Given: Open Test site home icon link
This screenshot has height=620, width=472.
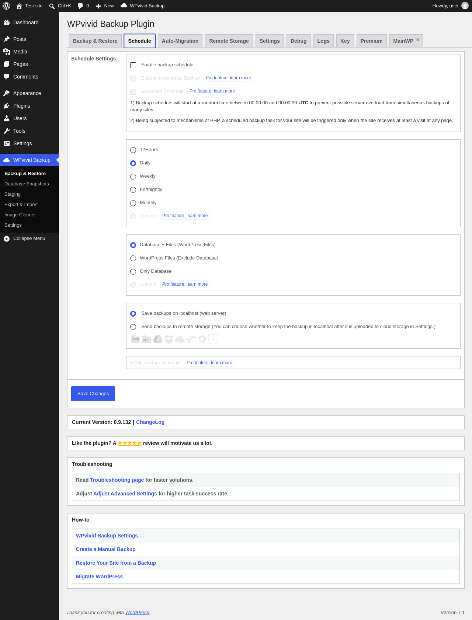Looking at the screenshot, I should point(19,6).
